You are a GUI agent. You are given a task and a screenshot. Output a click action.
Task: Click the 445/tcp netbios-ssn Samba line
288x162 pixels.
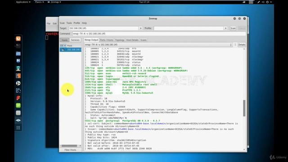tap(136, 71)
